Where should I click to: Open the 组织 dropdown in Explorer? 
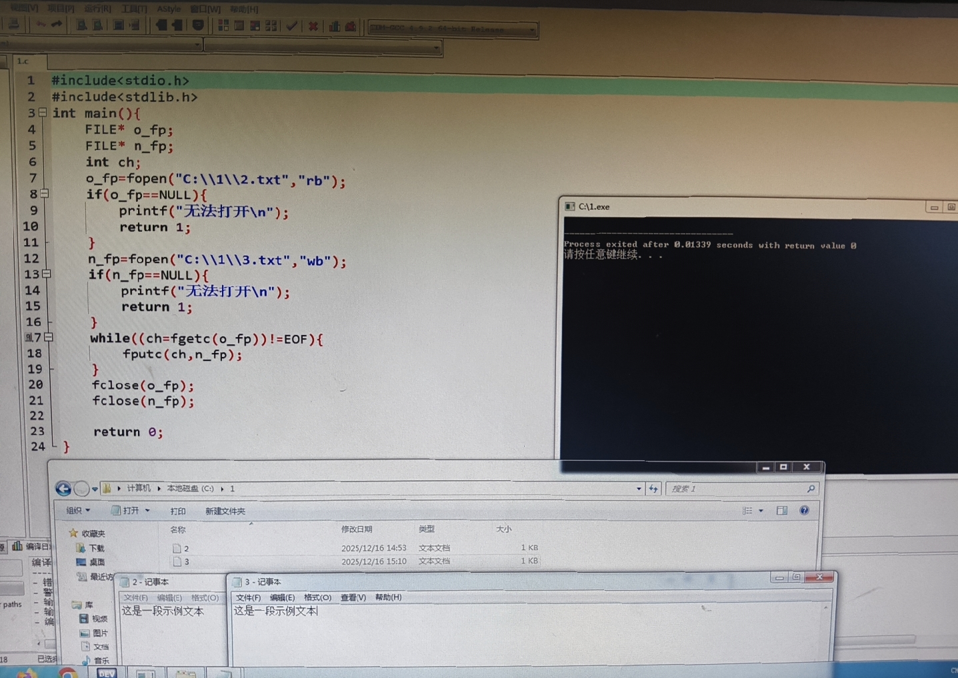click(77, 511)
